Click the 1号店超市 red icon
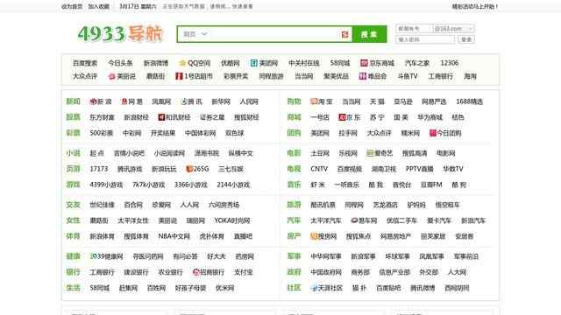This screenshot has height=315, width=561. 179,76
